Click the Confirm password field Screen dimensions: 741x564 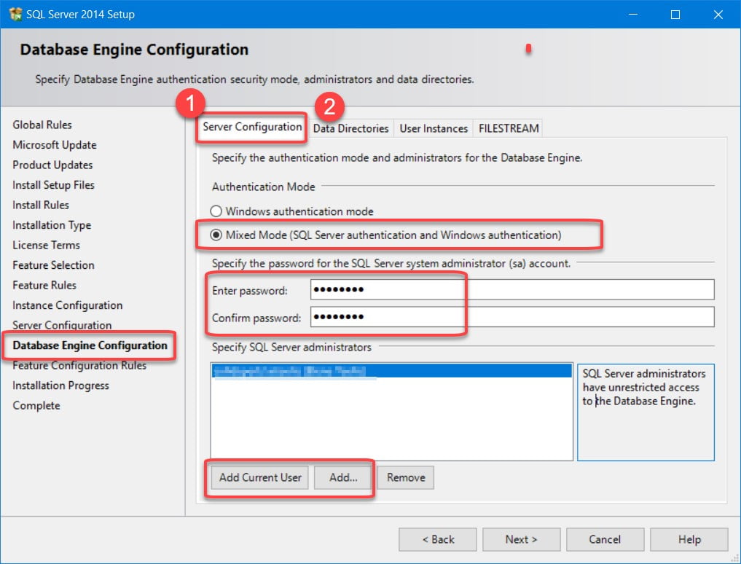tap(512, 317)
